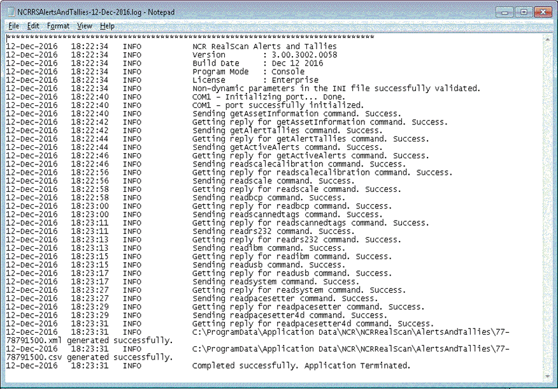Screen dimensions: 558x389
Task: Click 'Getting reply for getActiveAlerts command' line
Action: (311, 156)
